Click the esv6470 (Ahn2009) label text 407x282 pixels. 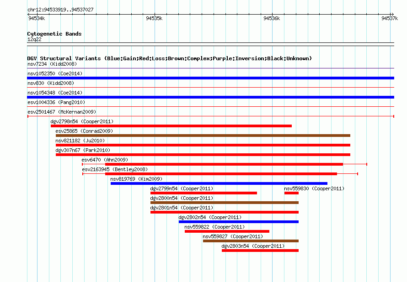105,160
